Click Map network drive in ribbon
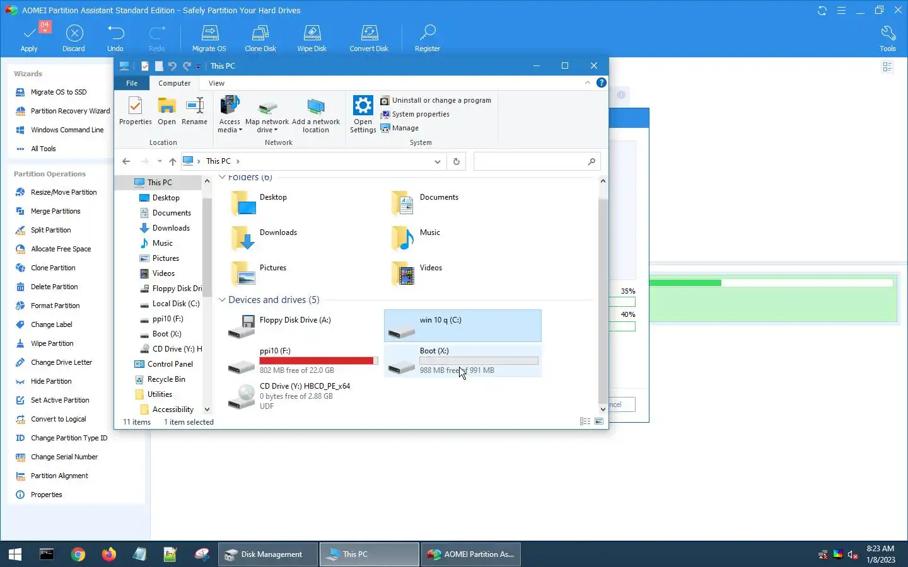Image resolution: width=908 pixels, height=567 pixels. pyautogui.click(x=267, y=114)
